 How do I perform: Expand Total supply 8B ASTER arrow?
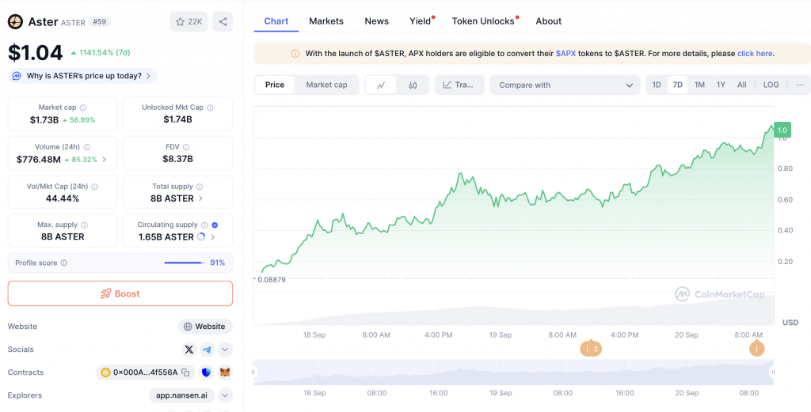tap(200, 198)
